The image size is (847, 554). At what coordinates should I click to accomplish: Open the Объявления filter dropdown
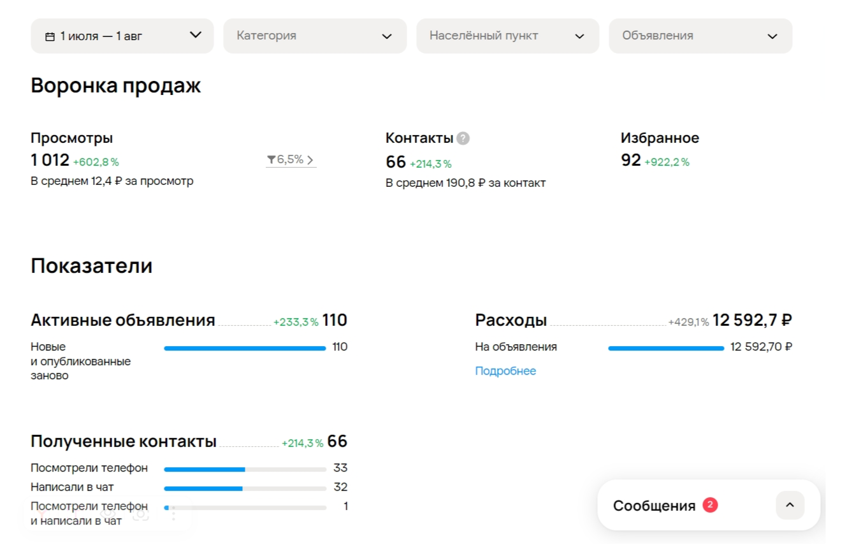(700, 36)
